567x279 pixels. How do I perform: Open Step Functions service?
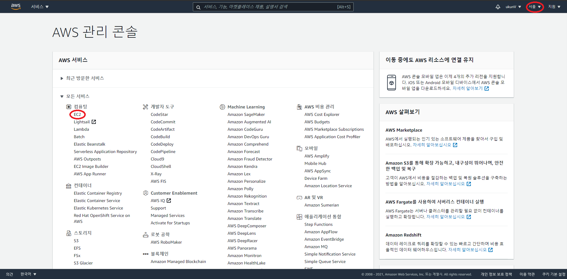coord(318,224)
